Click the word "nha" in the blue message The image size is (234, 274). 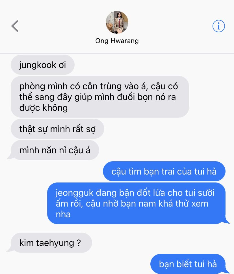coord(63,214)
